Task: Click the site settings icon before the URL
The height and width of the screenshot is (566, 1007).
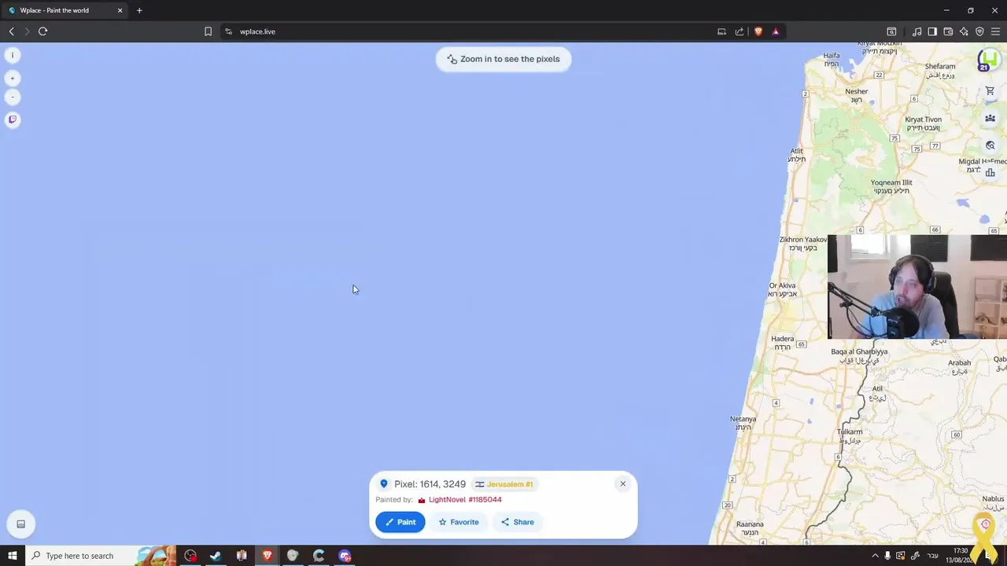Action: tap(228, 31)
